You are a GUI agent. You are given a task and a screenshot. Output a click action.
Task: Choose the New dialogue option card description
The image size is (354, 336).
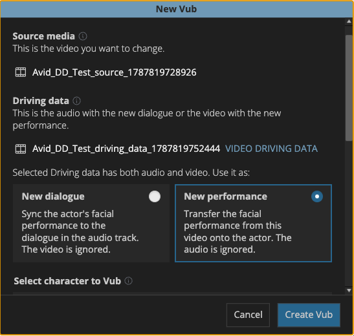click(80, 232)
